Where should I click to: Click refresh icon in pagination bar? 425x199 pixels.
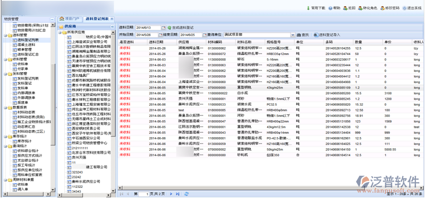[x=186, y=194]
